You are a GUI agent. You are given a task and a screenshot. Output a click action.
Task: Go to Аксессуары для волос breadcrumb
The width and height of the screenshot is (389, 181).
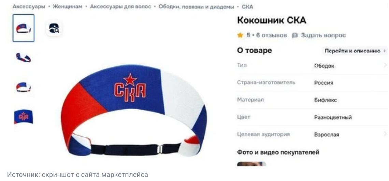[x=120, y=7]
